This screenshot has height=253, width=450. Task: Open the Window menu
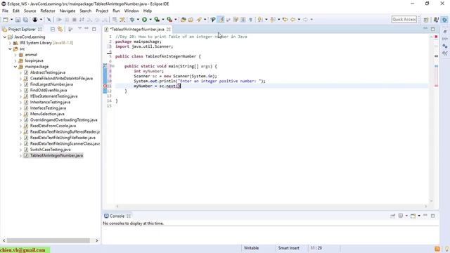131,11
